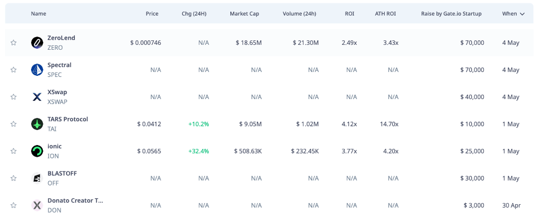Favorite ZeroLend with its star
The image size is (555, 222).
click(x=13, y=43)
